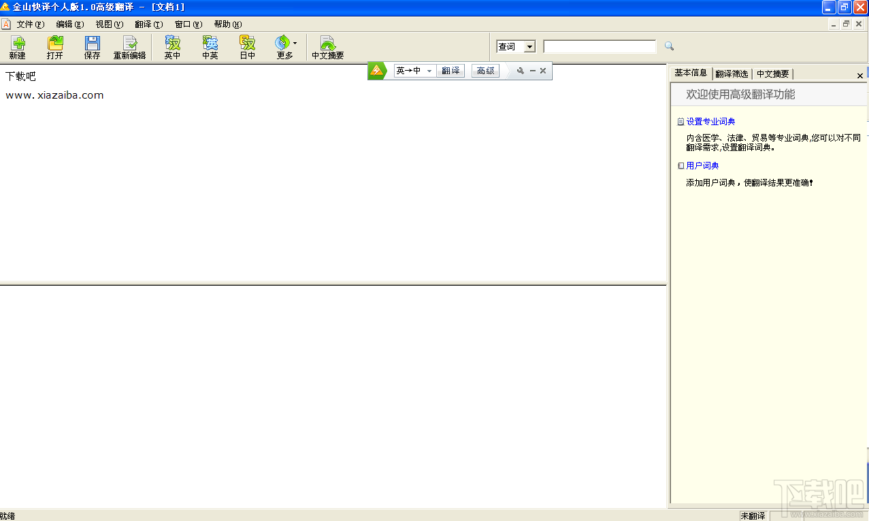The width and height of the screenshot is (869, 521).
Task: Save document using 保存 icon
Action: coord(93,48)
